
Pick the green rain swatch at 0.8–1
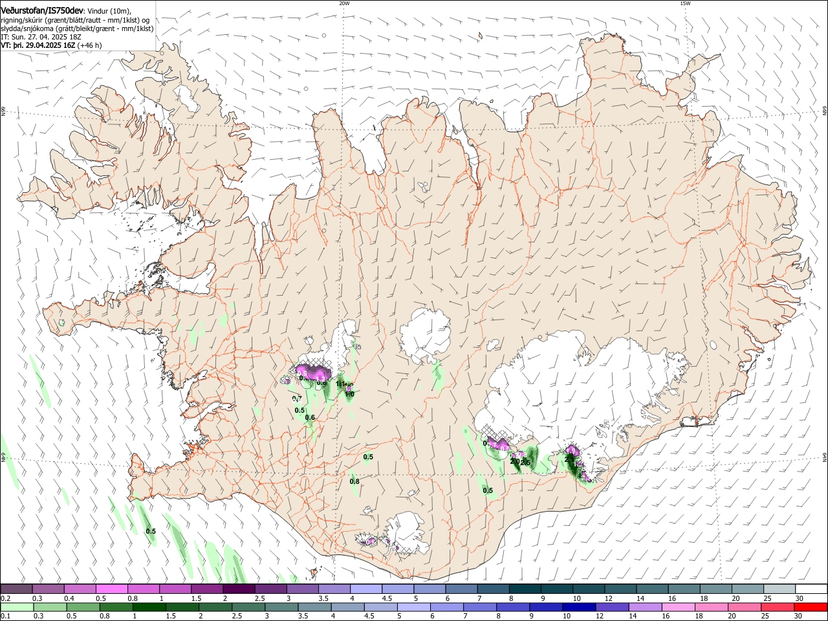click(x=116, y=607)
